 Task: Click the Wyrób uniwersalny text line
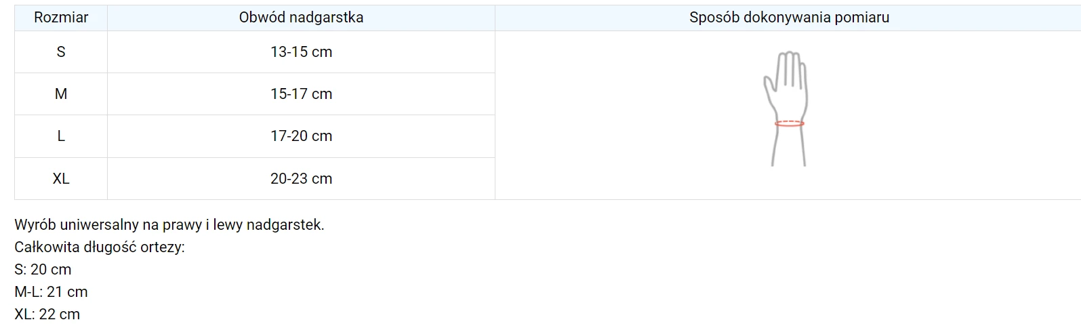(169, 225)
